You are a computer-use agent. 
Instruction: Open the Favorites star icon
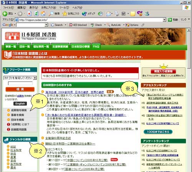(x=65, y=13)
